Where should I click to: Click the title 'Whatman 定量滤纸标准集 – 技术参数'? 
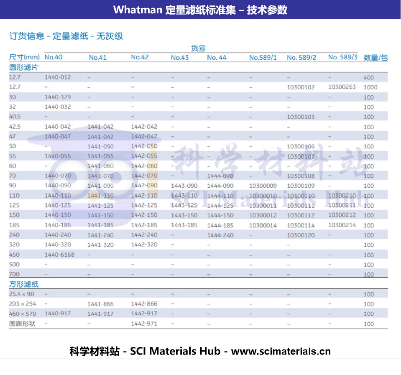200,10
